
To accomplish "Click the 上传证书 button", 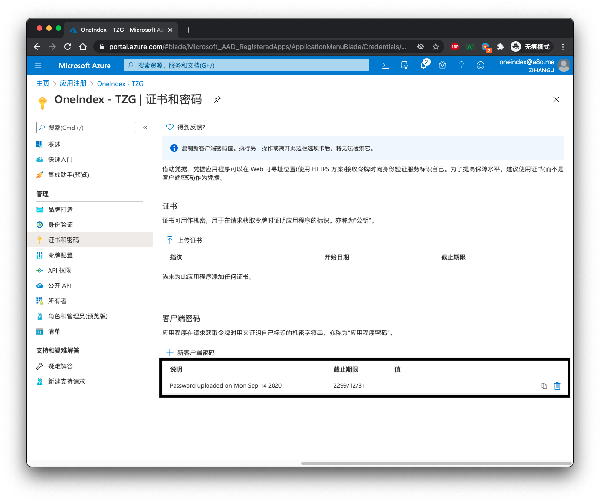I will (x=184, y=240).
